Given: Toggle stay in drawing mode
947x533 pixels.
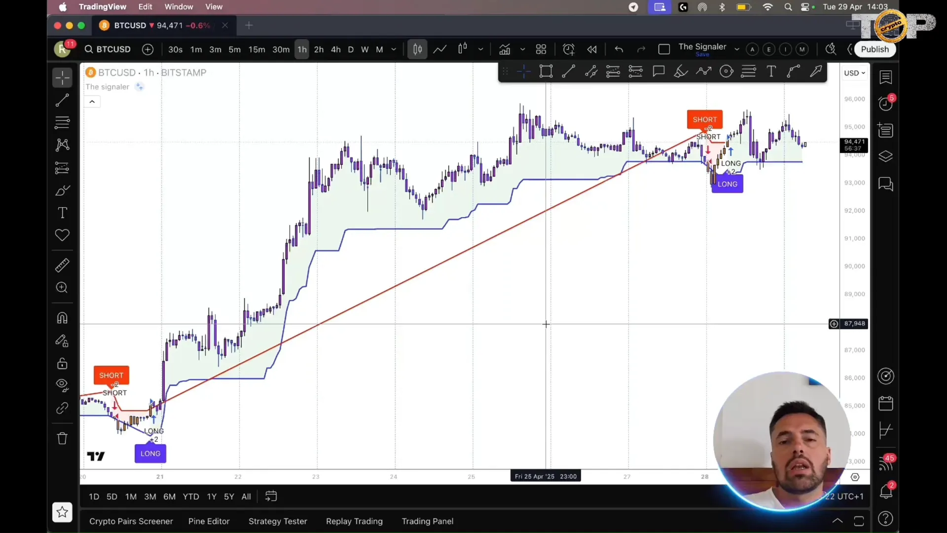Looking at the screenshot, I should [x=62, y=341].
